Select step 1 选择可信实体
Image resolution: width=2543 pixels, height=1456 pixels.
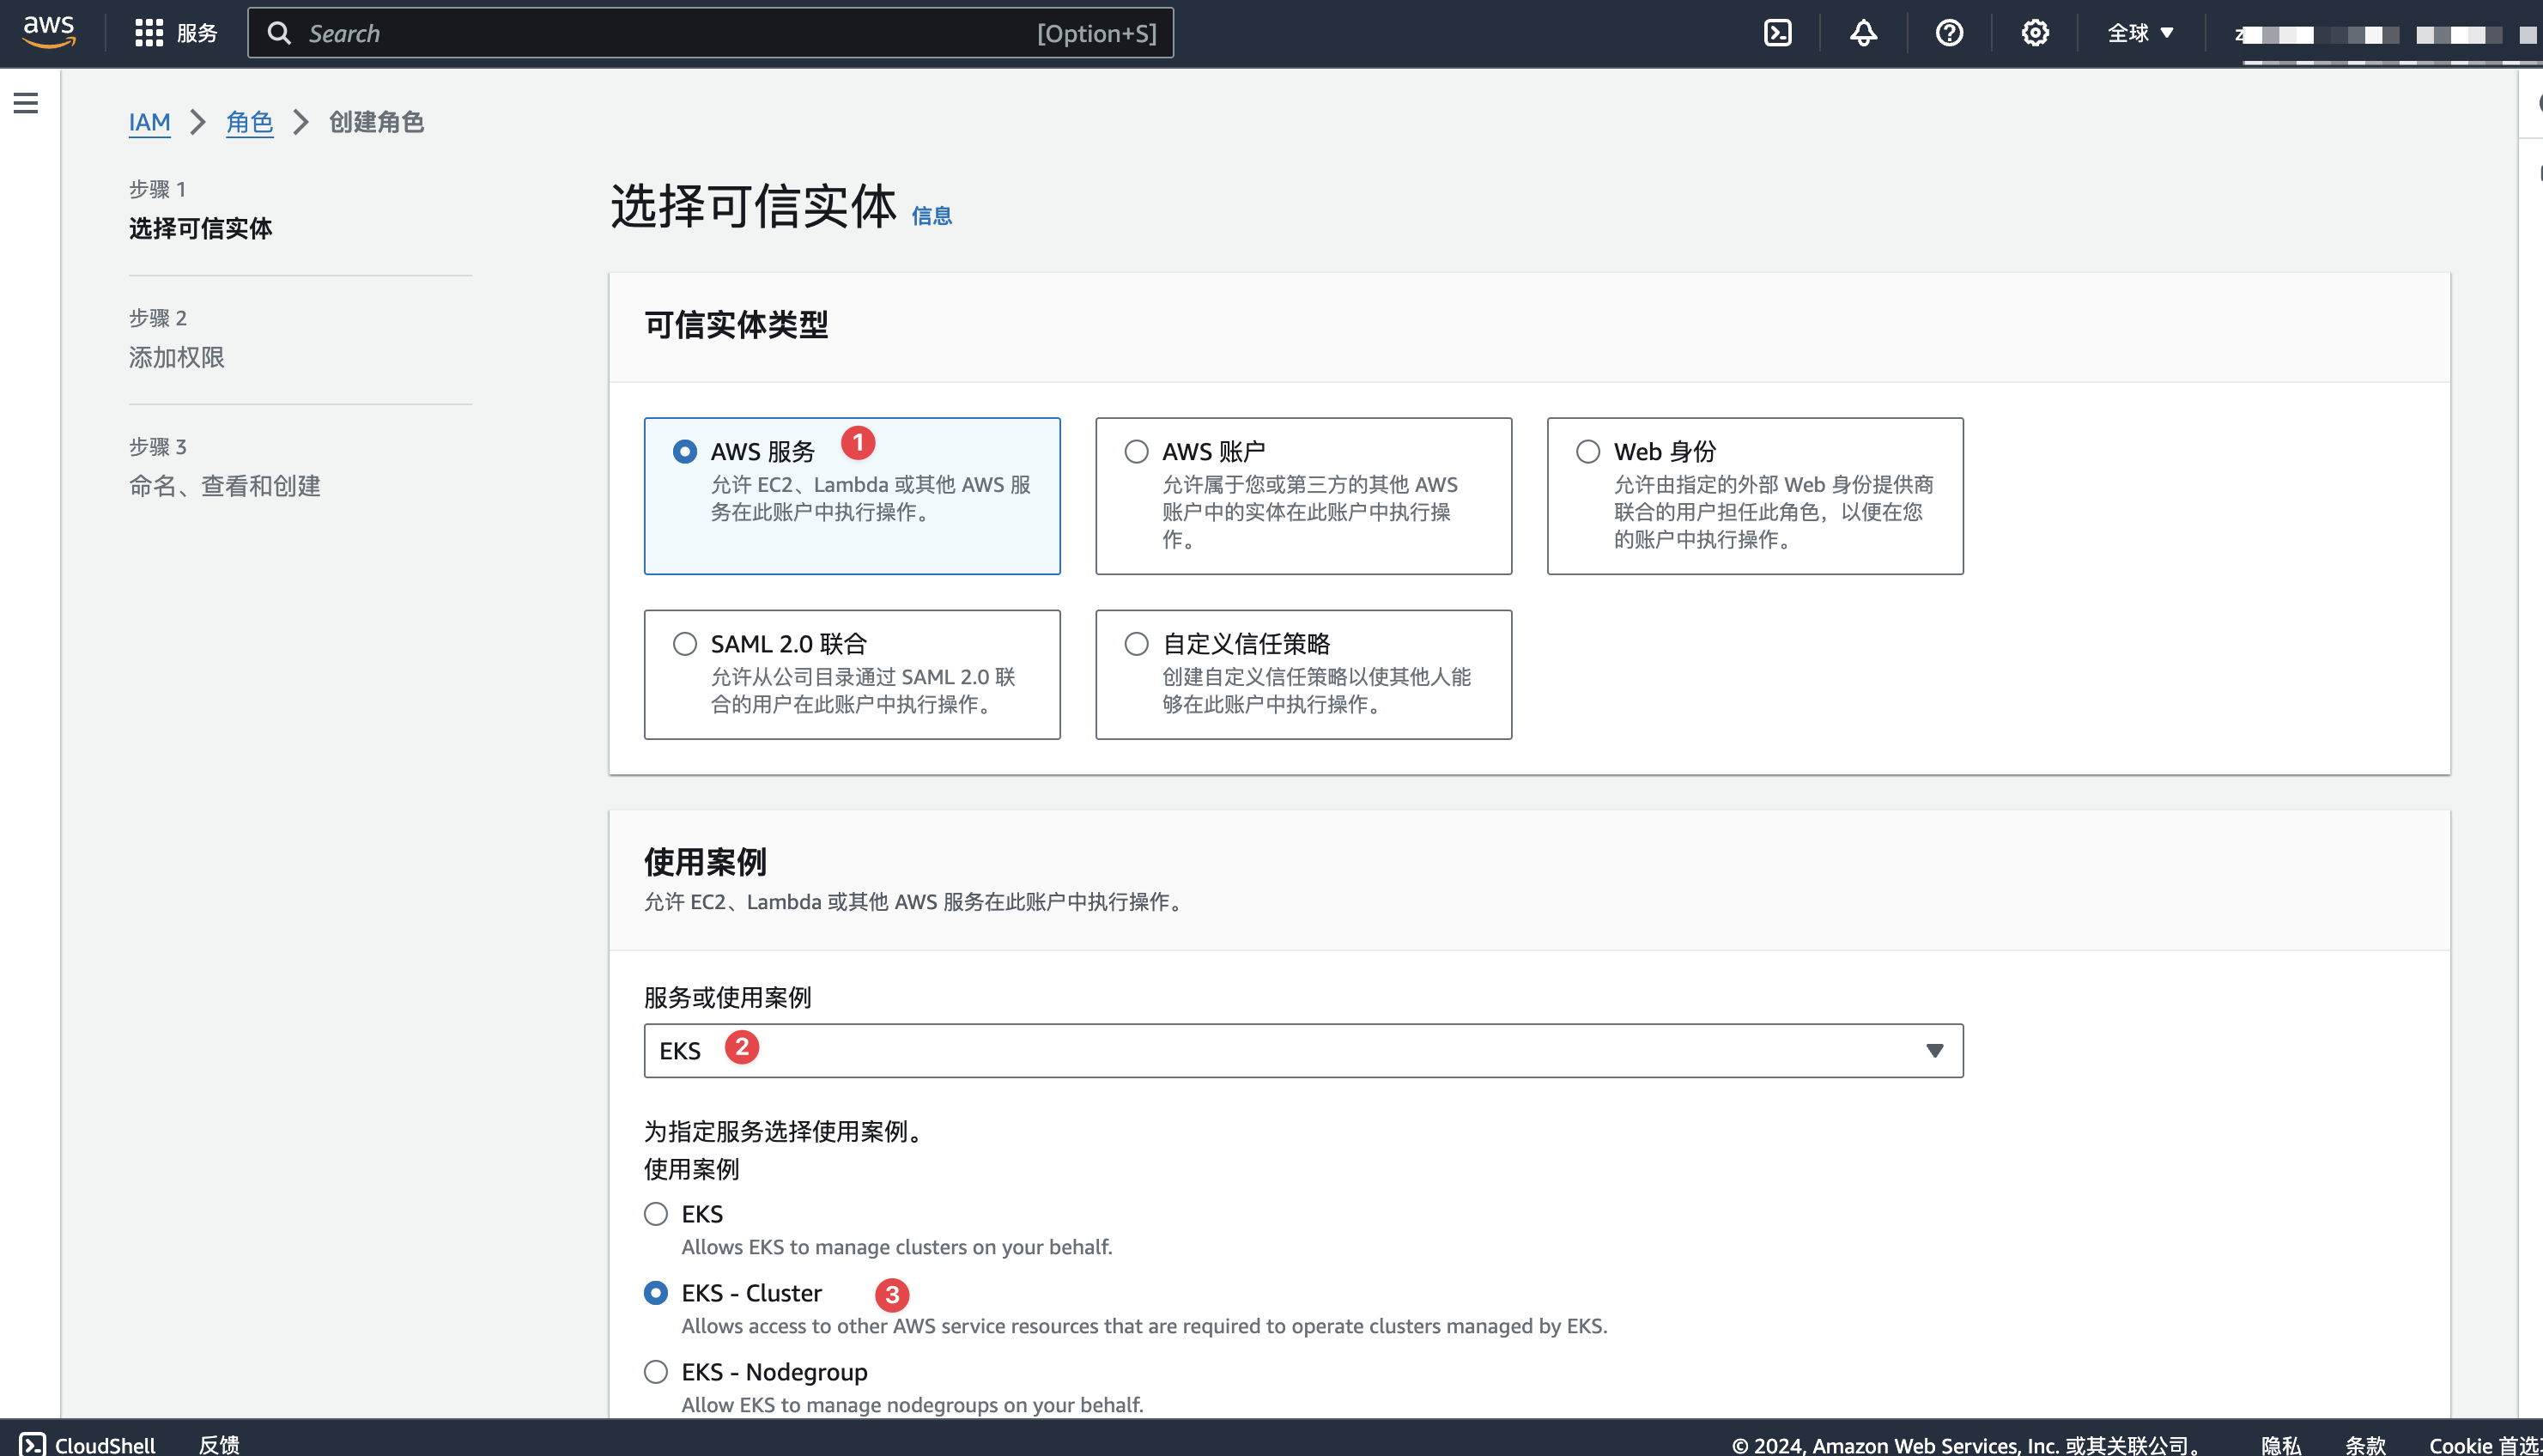click(x=200, y=228)
